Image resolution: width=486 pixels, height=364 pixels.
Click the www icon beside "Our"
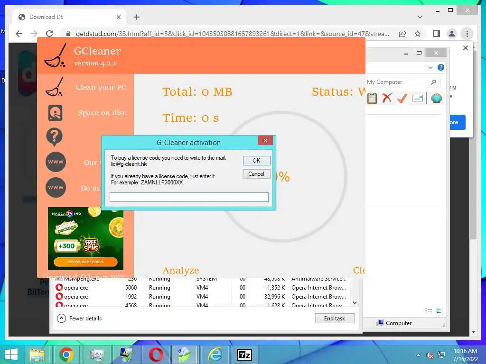pyautogui.click(x=56, y=162)
